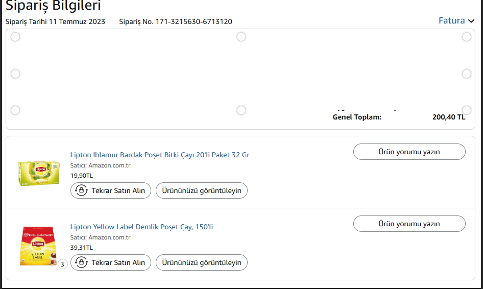Click the bottom-center circular selection handle
The image size is (483, 289).
click(x=241, y=110)
